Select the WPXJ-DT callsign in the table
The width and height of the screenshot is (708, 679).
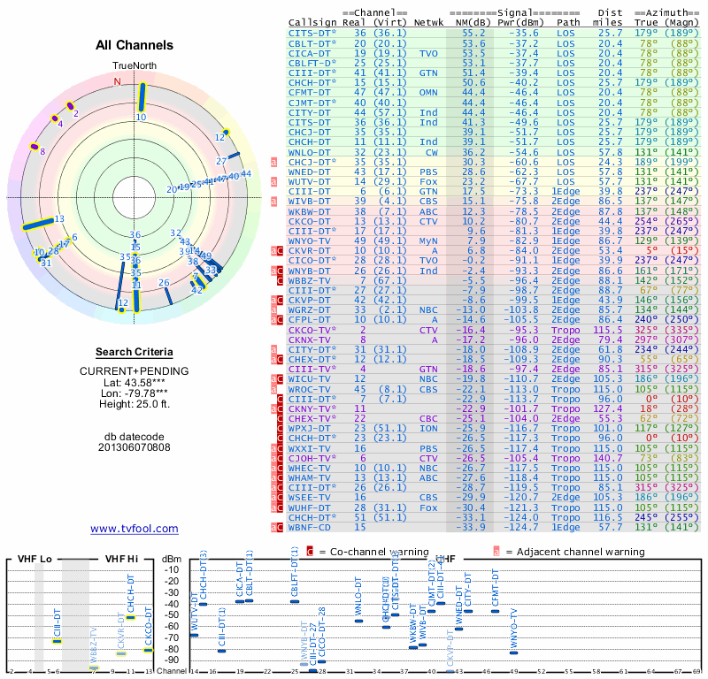click(309, 428)
